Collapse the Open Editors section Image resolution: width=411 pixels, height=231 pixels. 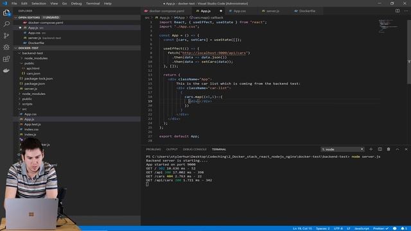(x=16, y=17)
